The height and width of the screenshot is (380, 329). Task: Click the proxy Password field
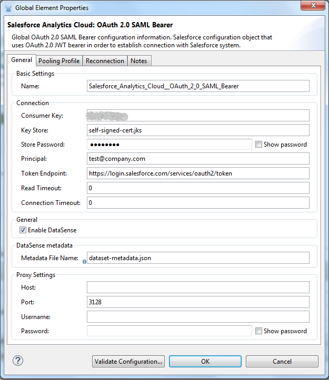tap(169, 331)
